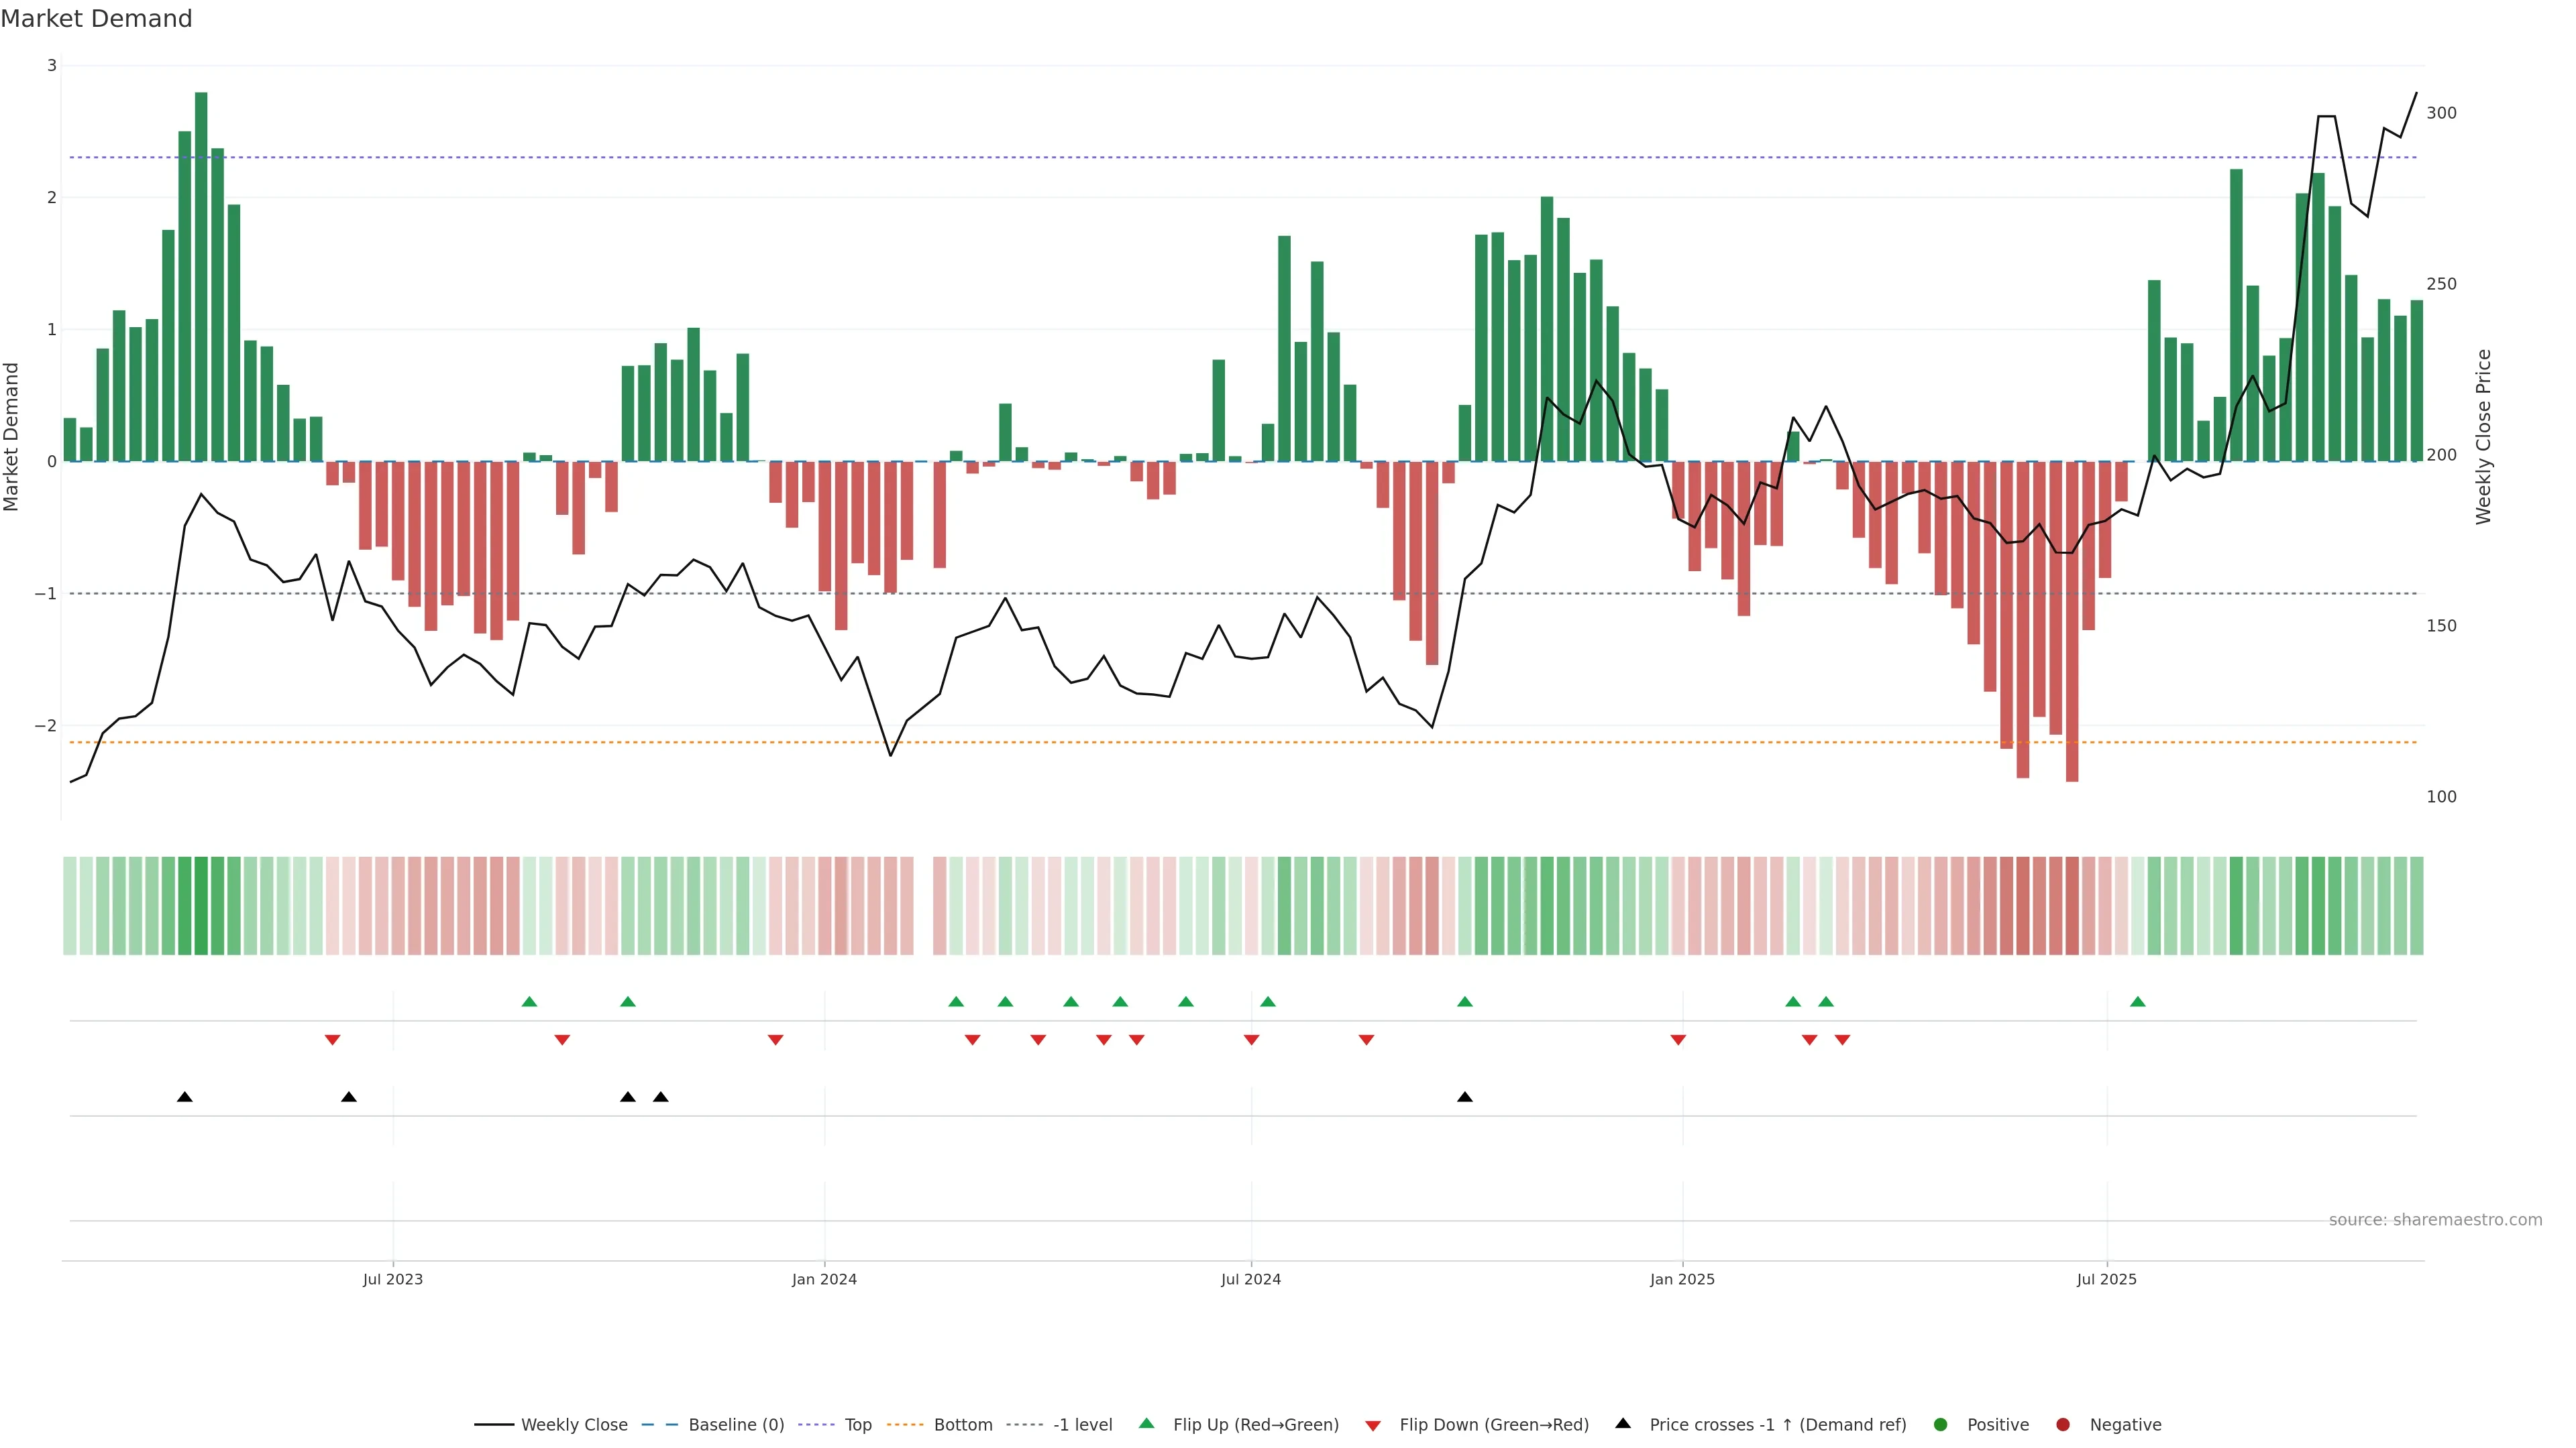Click the first red flip-down marker before Jul 2023
This screenshot has width=2576, height=1448.
click(332, 1040)
